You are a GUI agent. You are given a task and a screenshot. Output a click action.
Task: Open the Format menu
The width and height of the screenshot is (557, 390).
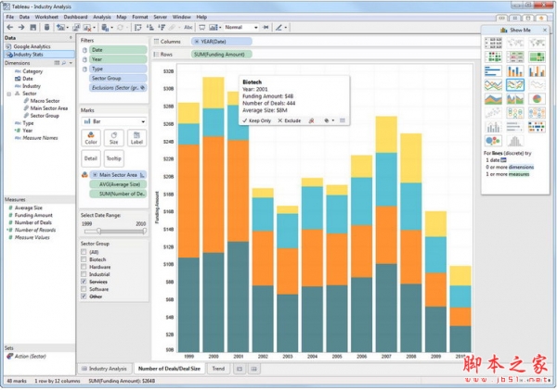point(140,17)
